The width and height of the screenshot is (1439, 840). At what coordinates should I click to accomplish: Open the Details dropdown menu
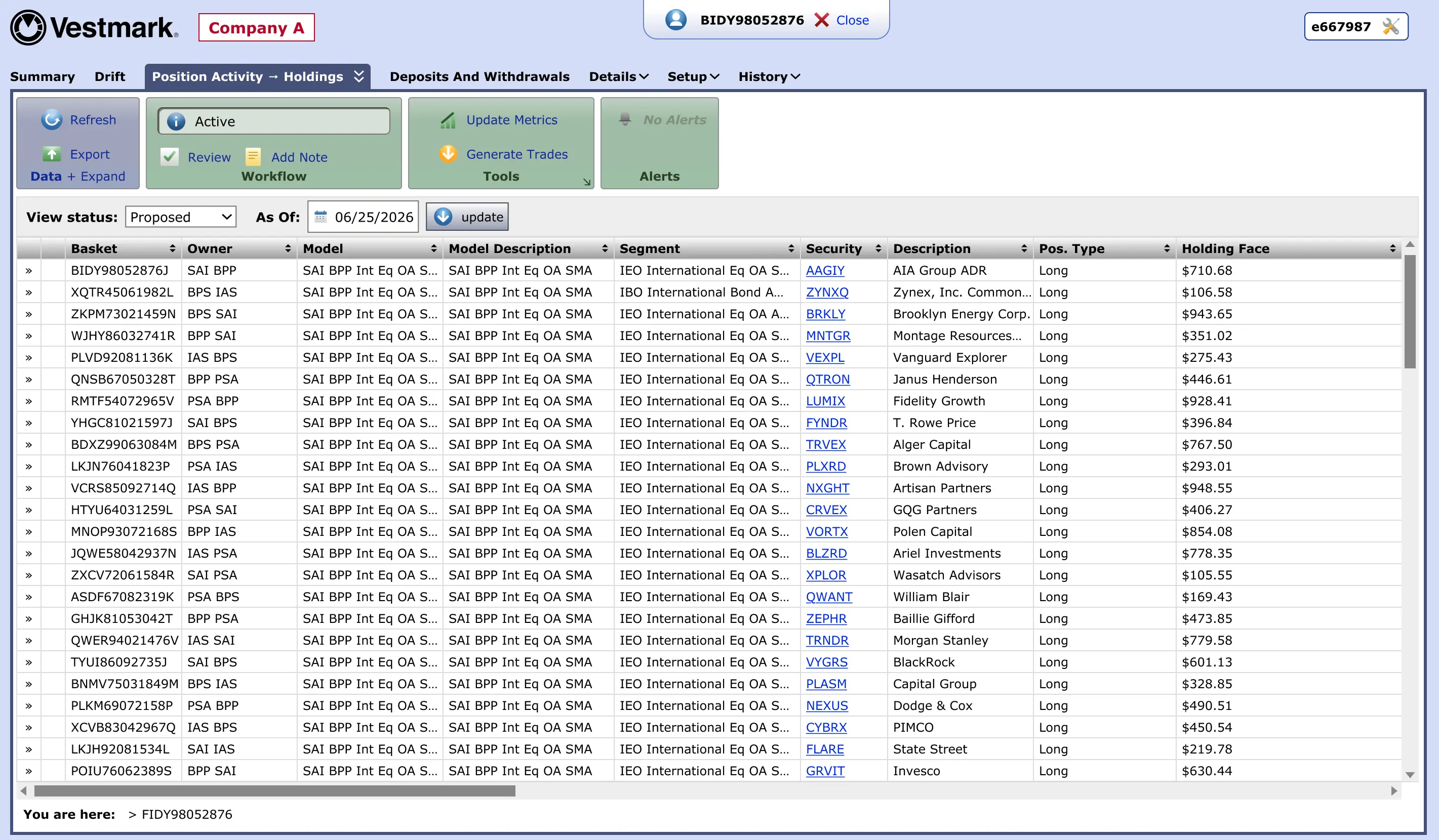coord(618,76)
